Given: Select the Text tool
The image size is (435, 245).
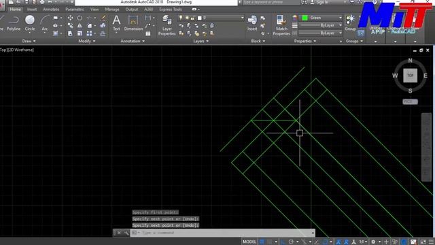Looking at the screenshot, I should pos(116,22).
